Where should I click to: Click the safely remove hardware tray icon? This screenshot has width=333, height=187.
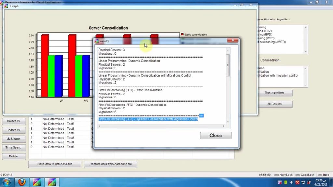(x=308, y=182)
